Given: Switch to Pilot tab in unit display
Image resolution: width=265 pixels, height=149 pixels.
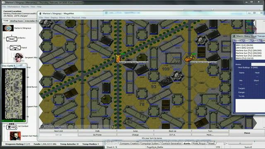Looking at the screenshot, I should click(246, 41).
